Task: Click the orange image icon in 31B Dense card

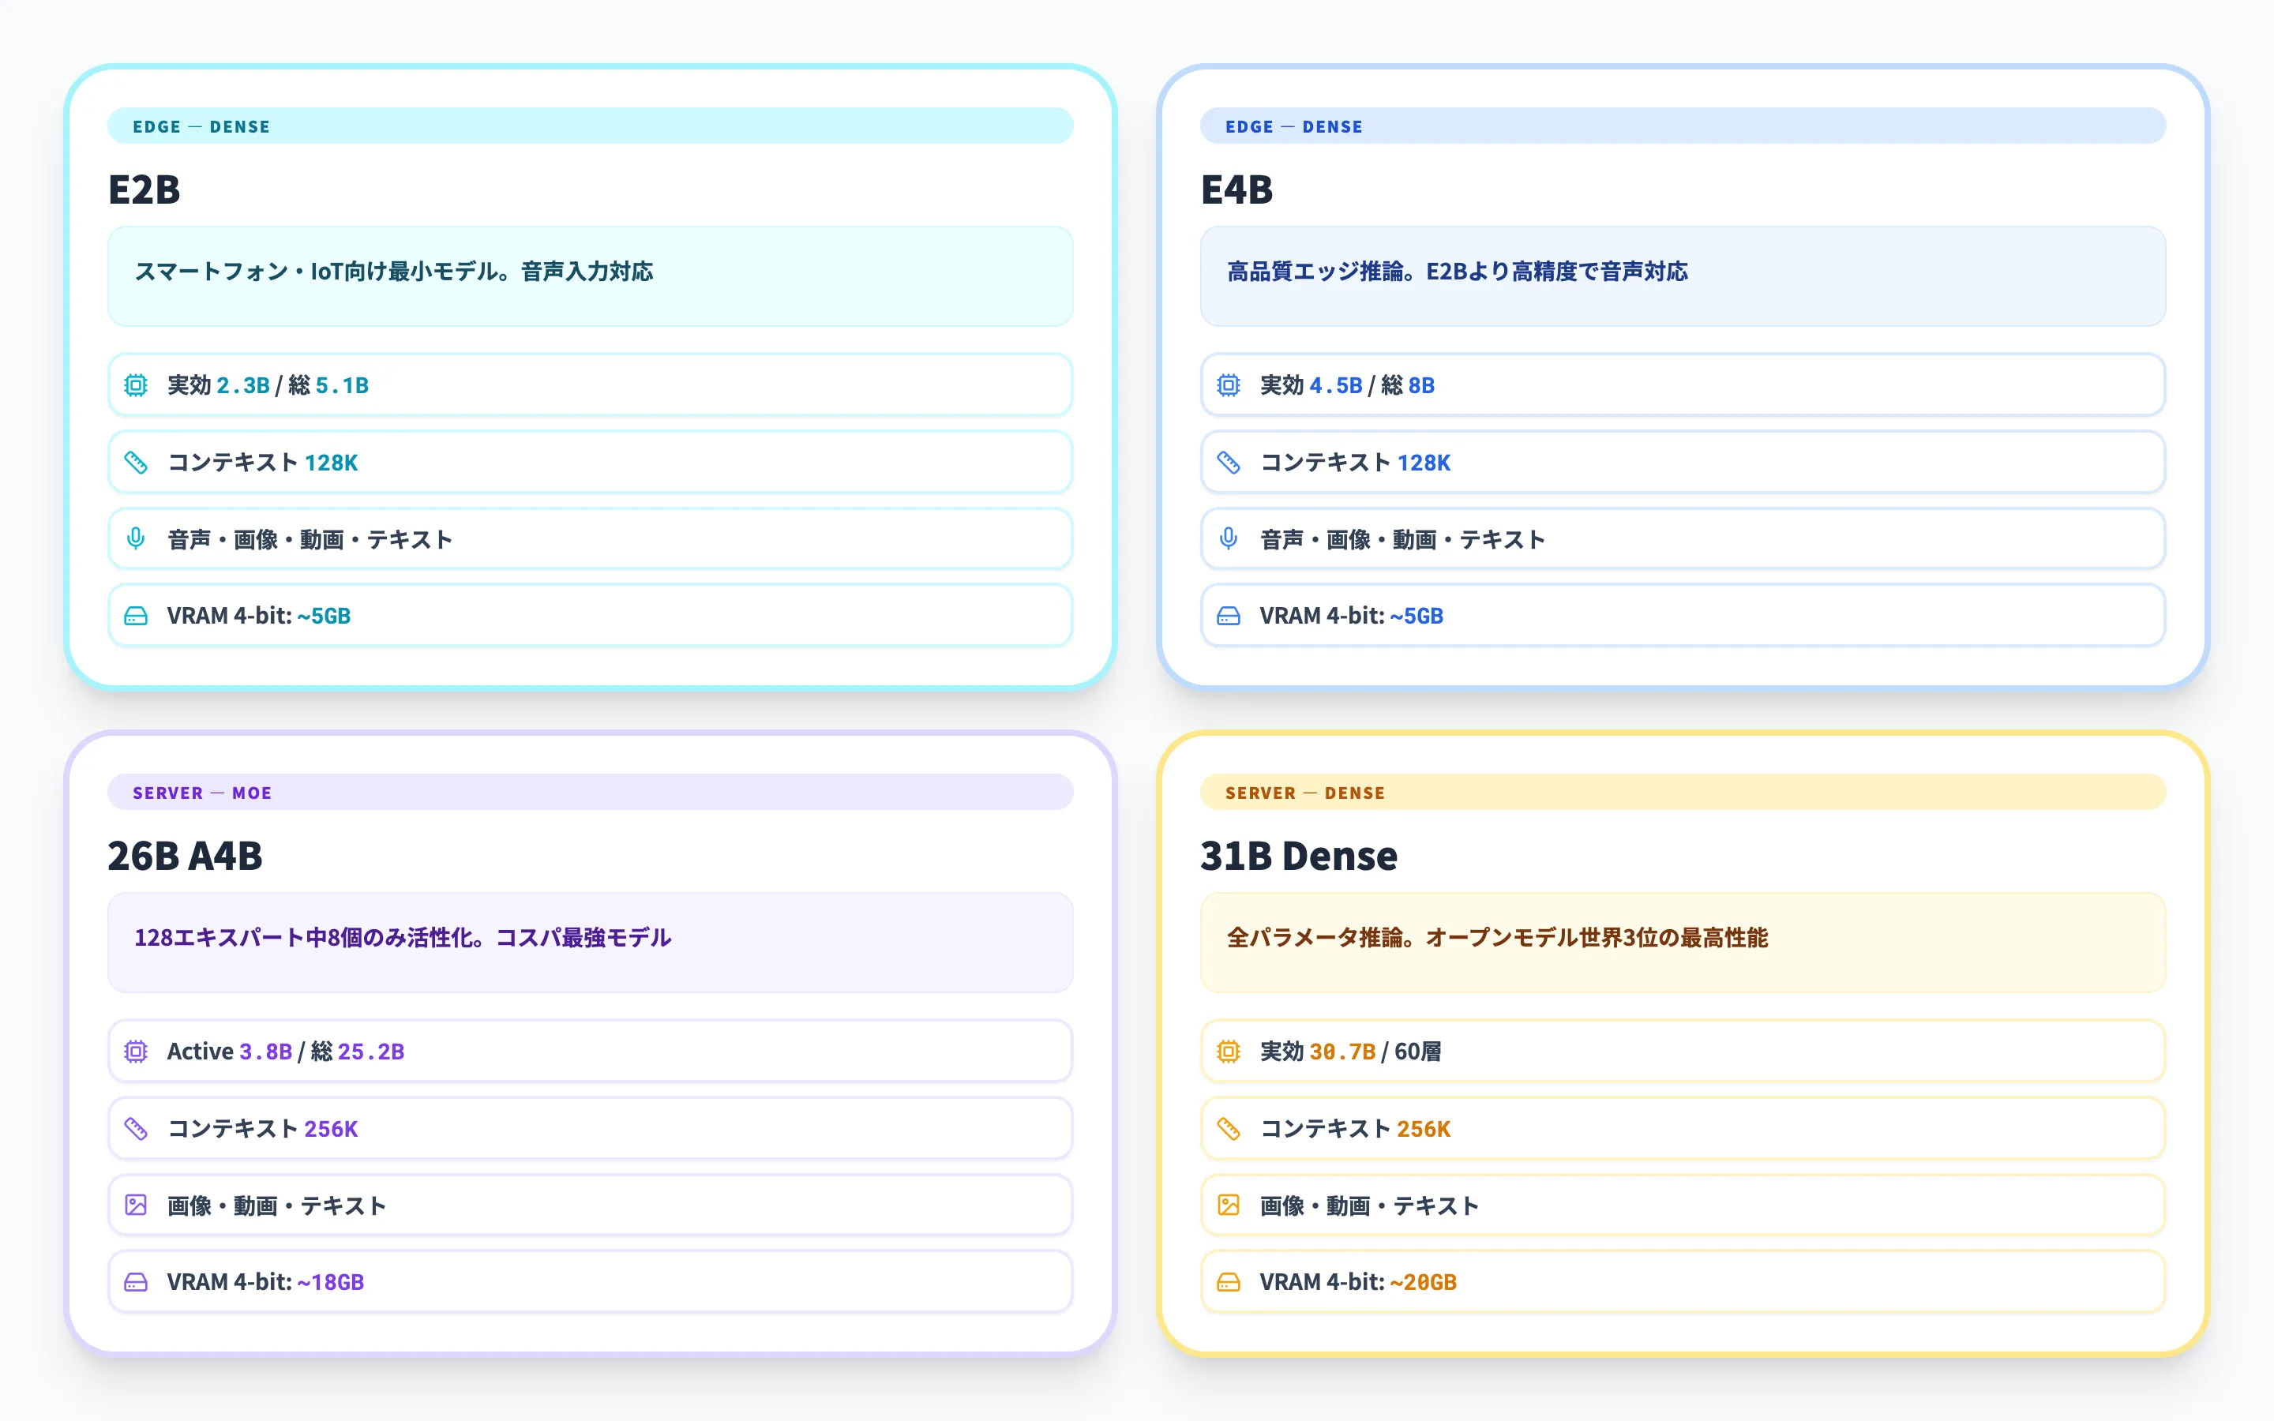Action: coord(1228,1205)
